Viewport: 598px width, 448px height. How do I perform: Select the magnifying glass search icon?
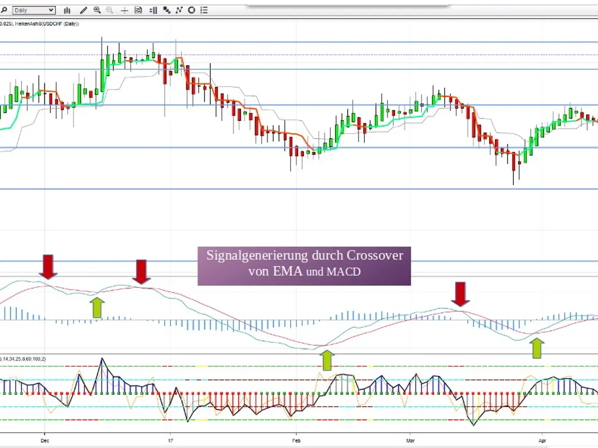tap(4, 10)
